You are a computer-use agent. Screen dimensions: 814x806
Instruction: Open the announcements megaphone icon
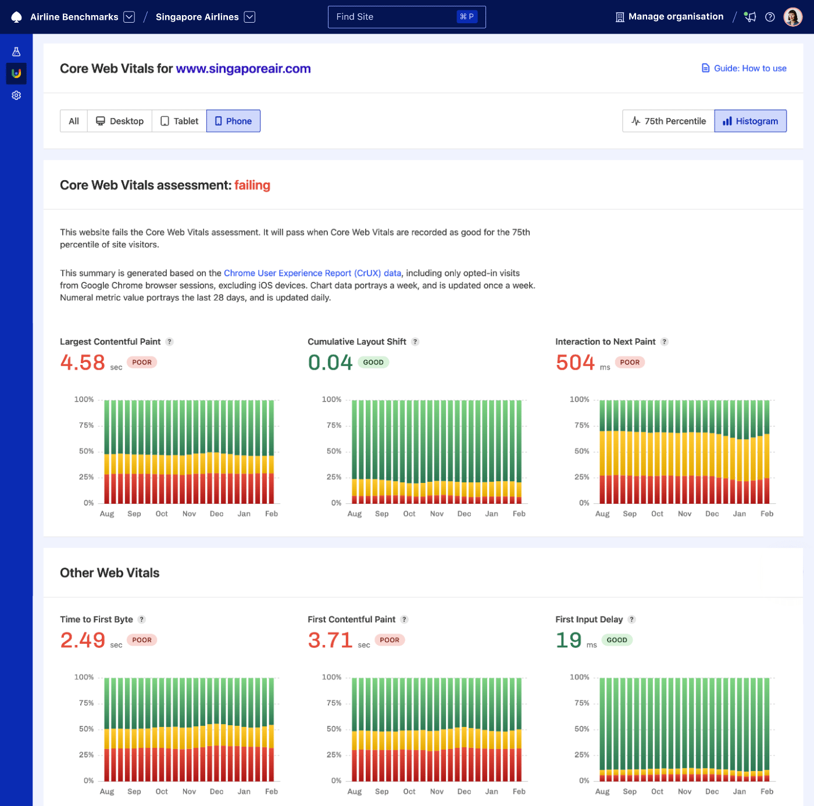750,17
